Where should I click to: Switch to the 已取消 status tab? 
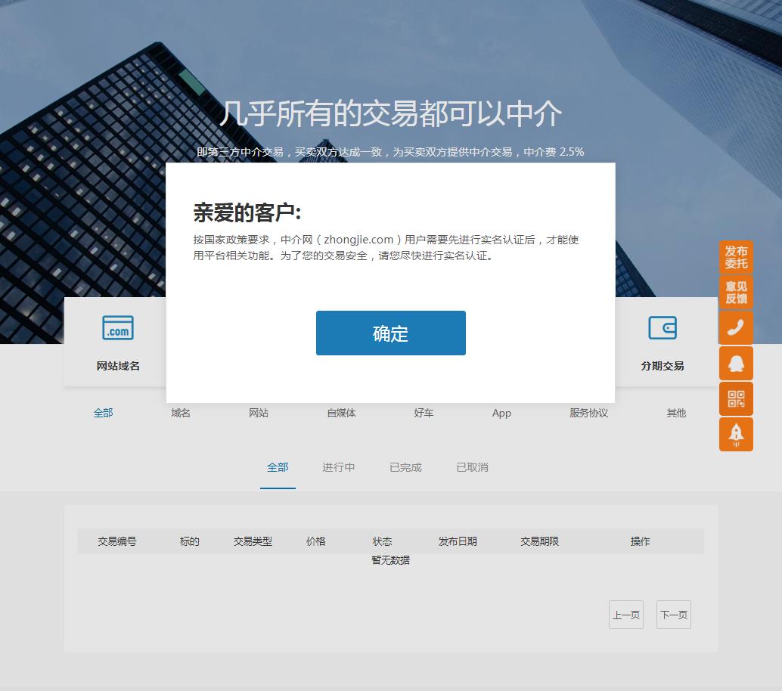[x=472, y=467]
